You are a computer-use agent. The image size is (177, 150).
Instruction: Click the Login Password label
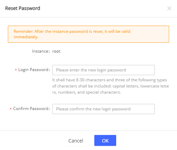[x=34, y=70]
